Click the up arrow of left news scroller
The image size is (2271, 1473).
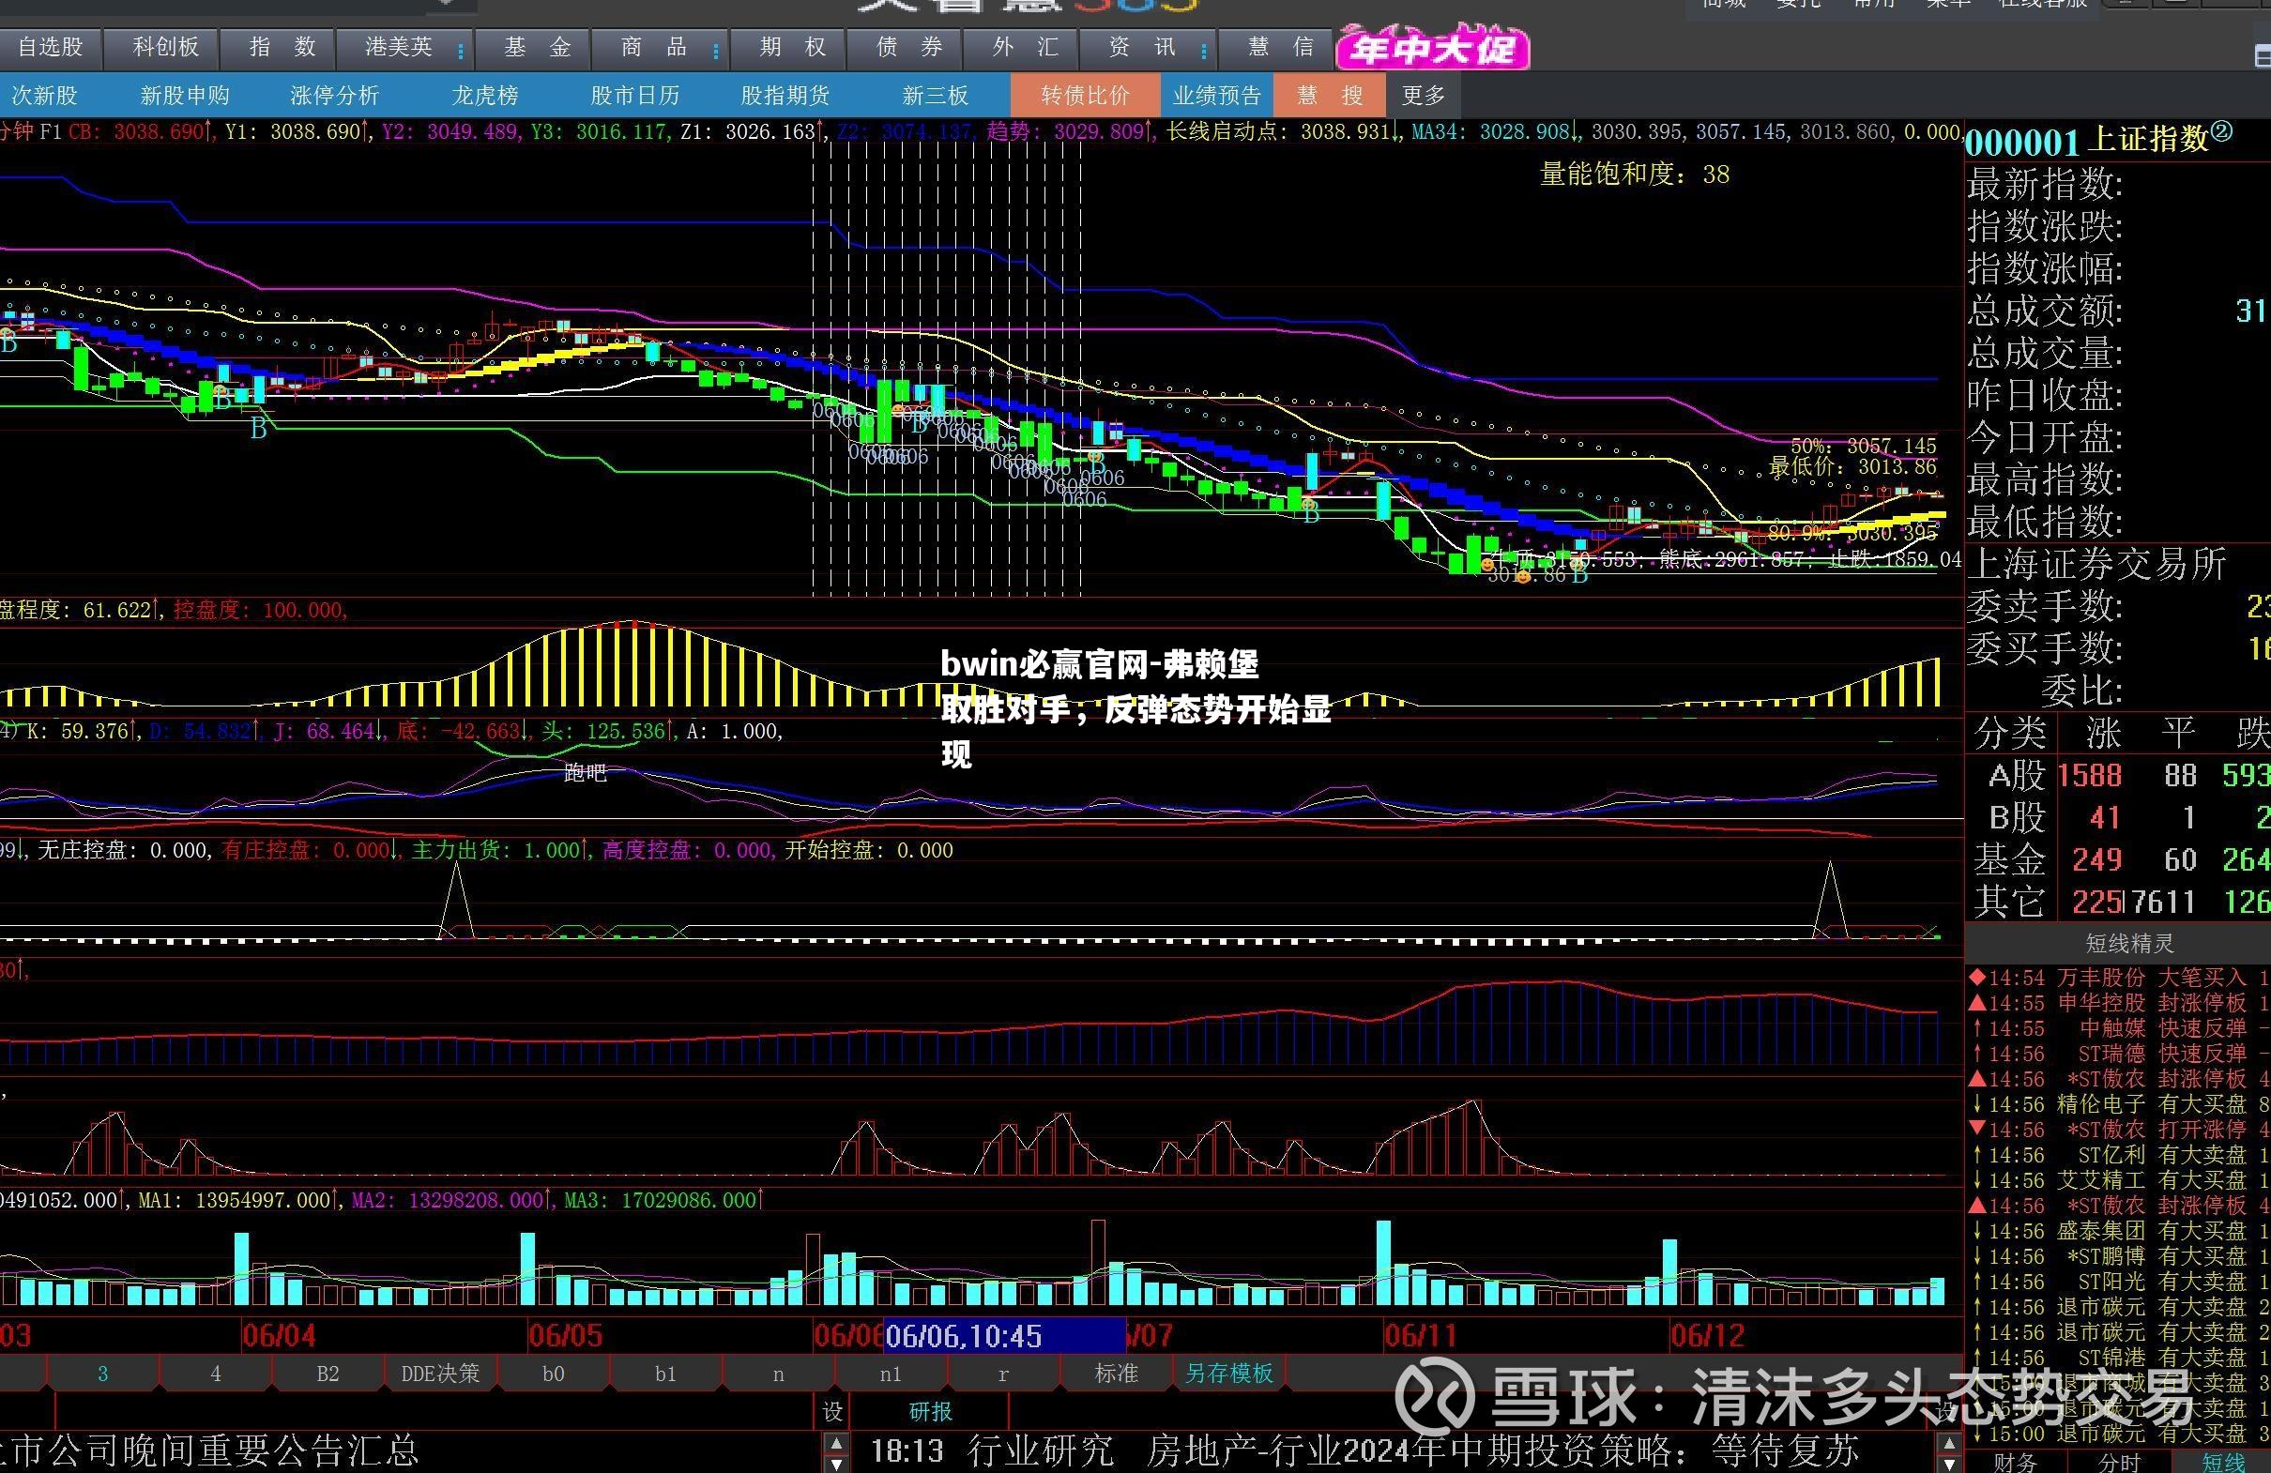click(836, 1441)
